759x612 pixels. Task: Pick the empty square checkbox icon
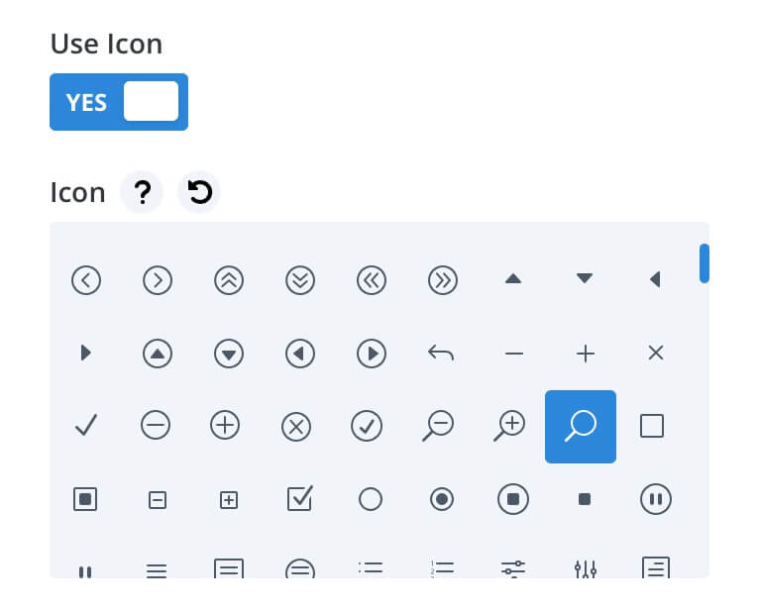click(x=652, y=426)
